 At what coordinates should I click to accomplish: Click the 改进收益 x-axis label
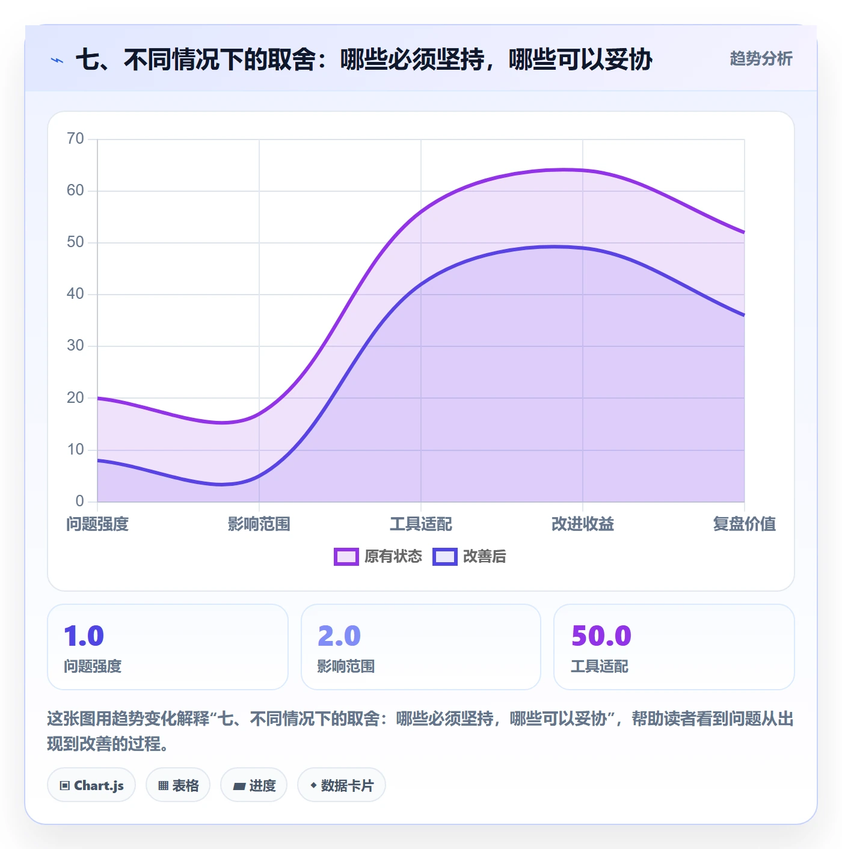583,524
